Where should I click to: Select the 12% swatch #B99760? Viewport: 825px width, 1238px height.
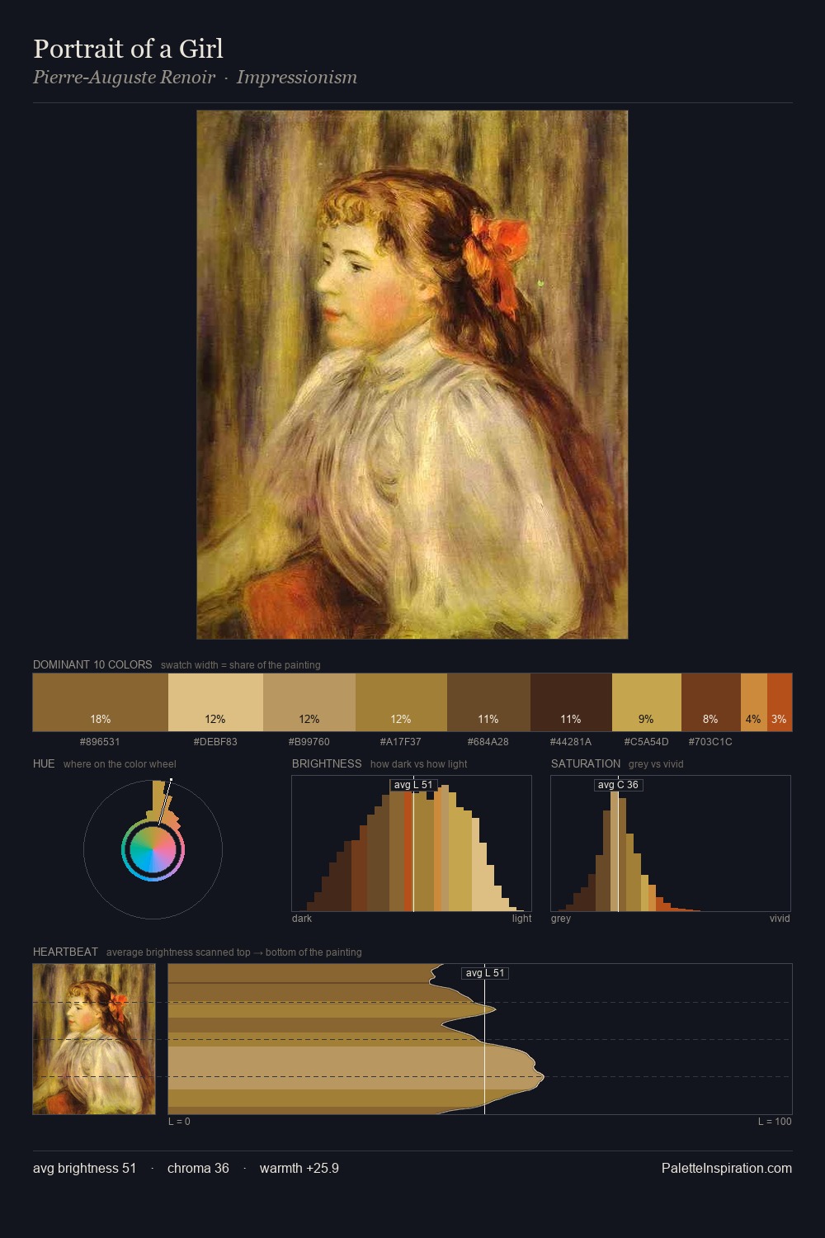pos(309,702)
